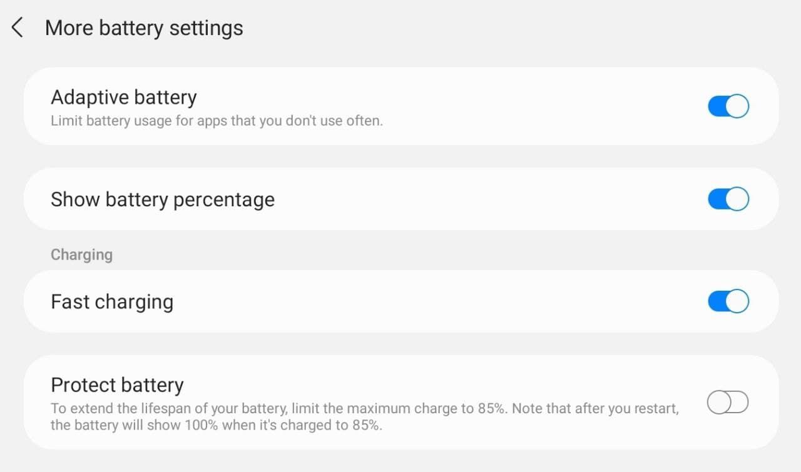The width and height of the screenshot is (801, 472).
Task: Enable the Protect battery switch
Action: (728, 402)
